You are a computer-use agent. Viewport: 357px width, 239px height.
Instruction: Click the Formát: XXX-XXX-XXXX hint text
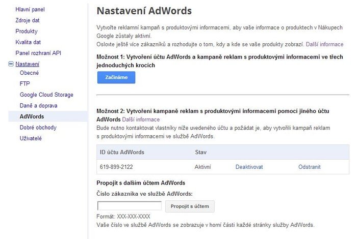[123, 217]
